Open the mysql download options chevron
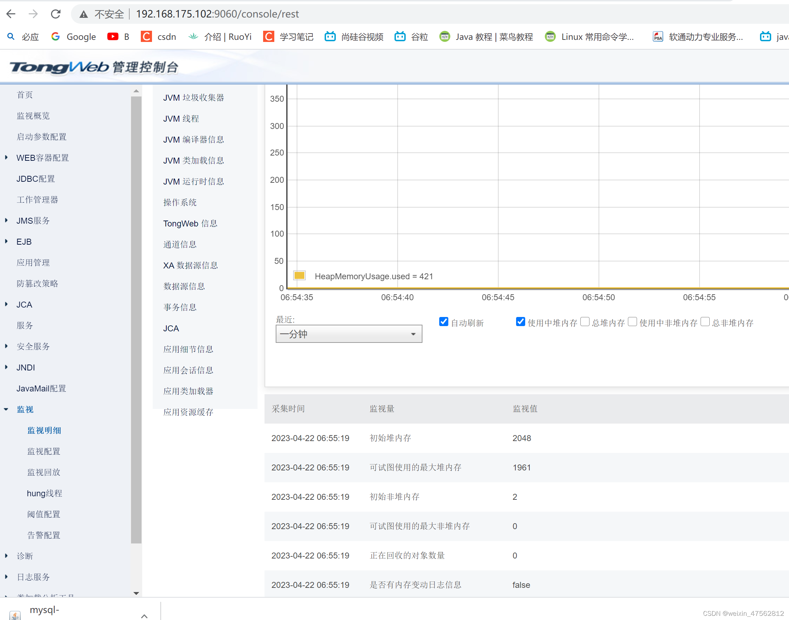789x620 pixels. (x=144, y=616)
